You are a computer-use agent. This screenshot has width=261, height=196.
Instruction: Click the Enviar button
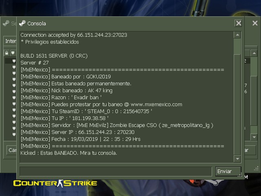228,171
